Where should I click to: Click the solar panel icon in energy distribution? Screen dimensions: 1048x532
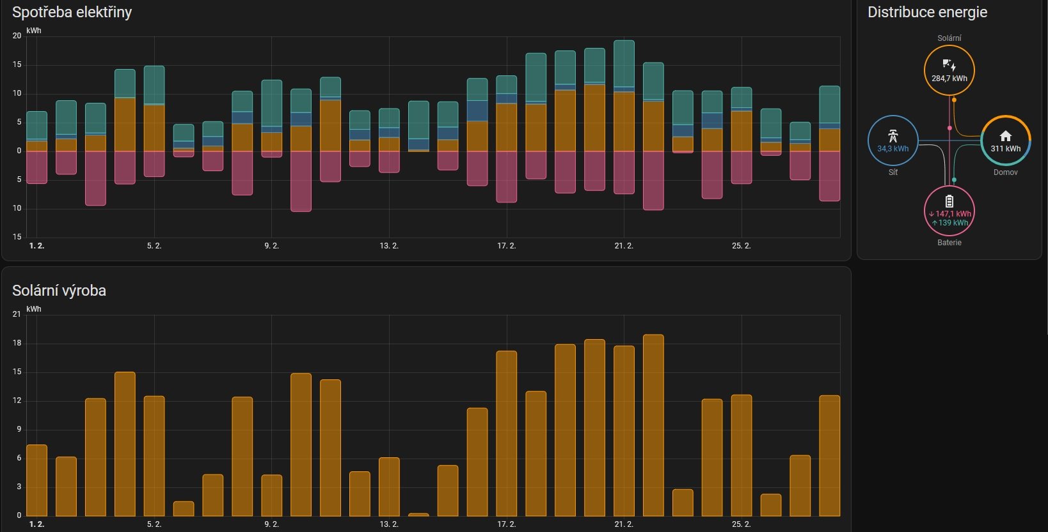pos(949,65)
